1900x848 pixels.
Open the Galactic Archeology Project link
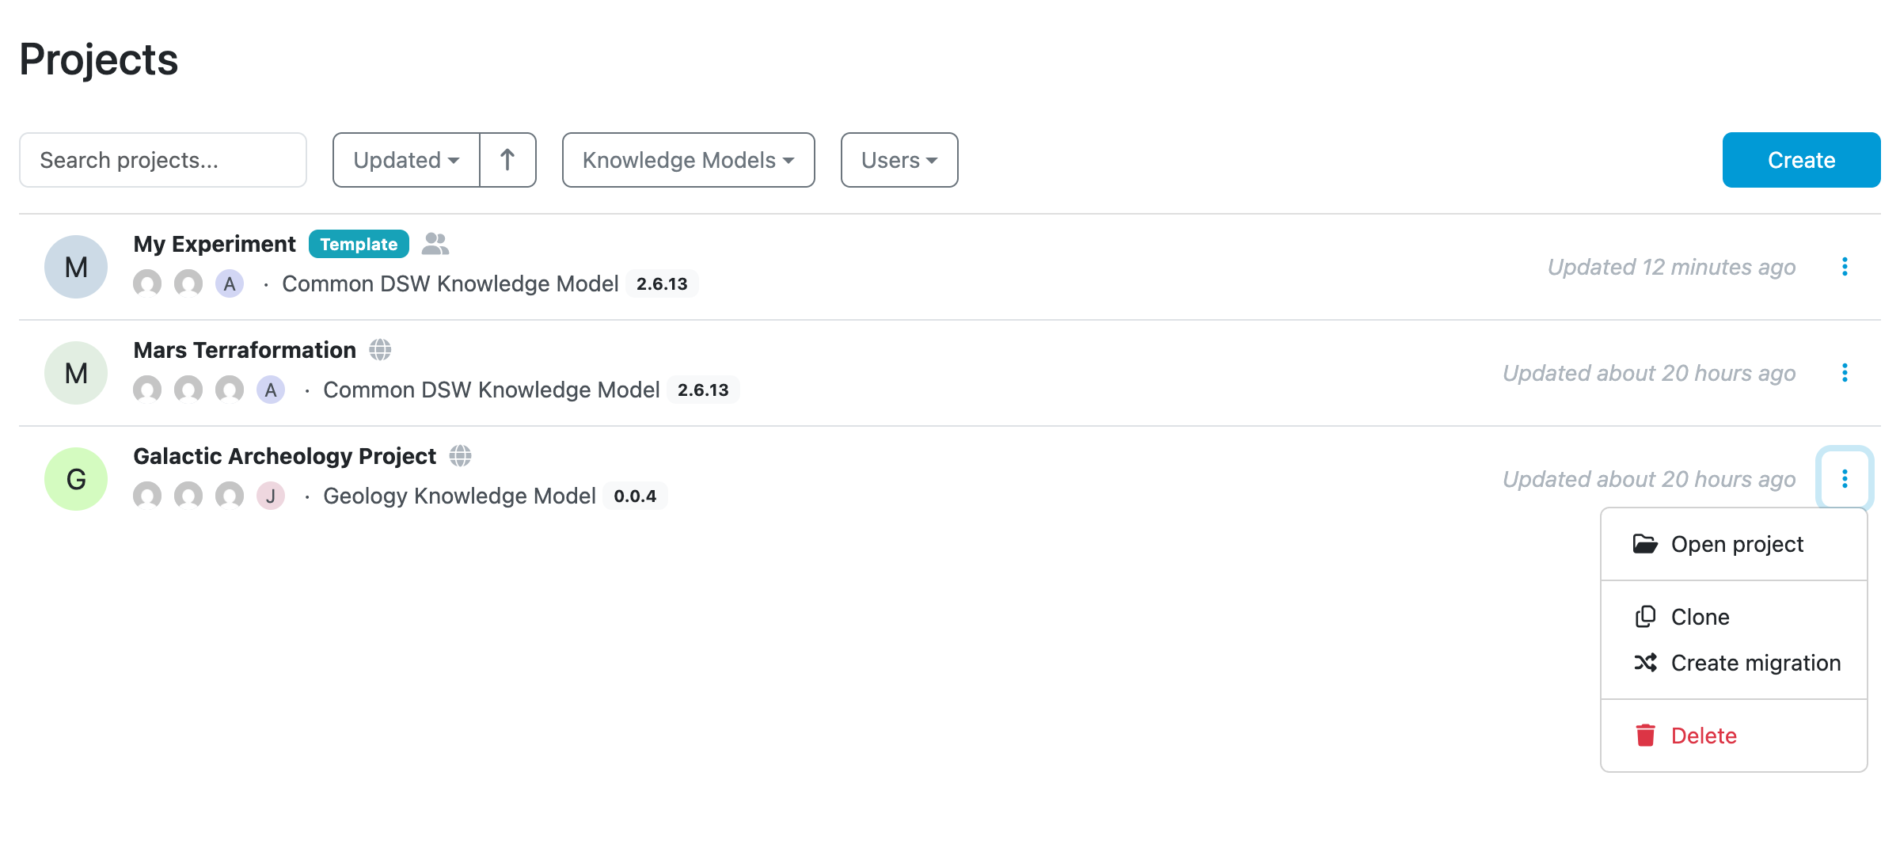coord(285,456)
